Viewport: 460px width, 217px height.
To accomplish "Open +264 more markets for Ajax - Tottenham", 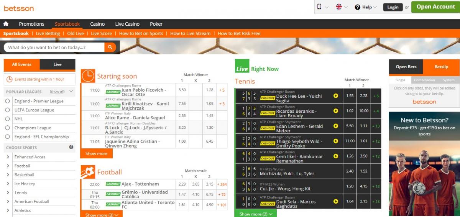I will point(222,184).
